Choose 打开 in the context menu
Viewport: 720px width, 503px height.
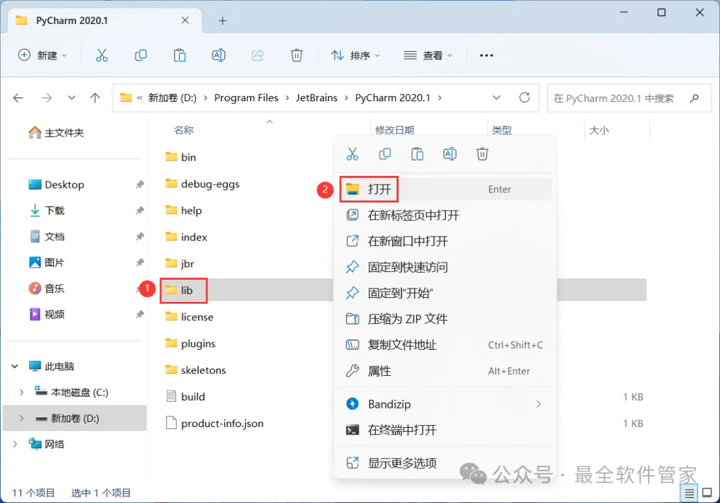(x=445, y=189)
